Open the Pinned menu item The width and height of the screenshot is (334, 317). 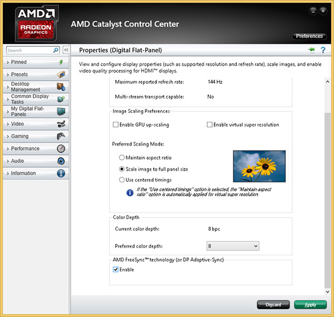tap(36, 62)
